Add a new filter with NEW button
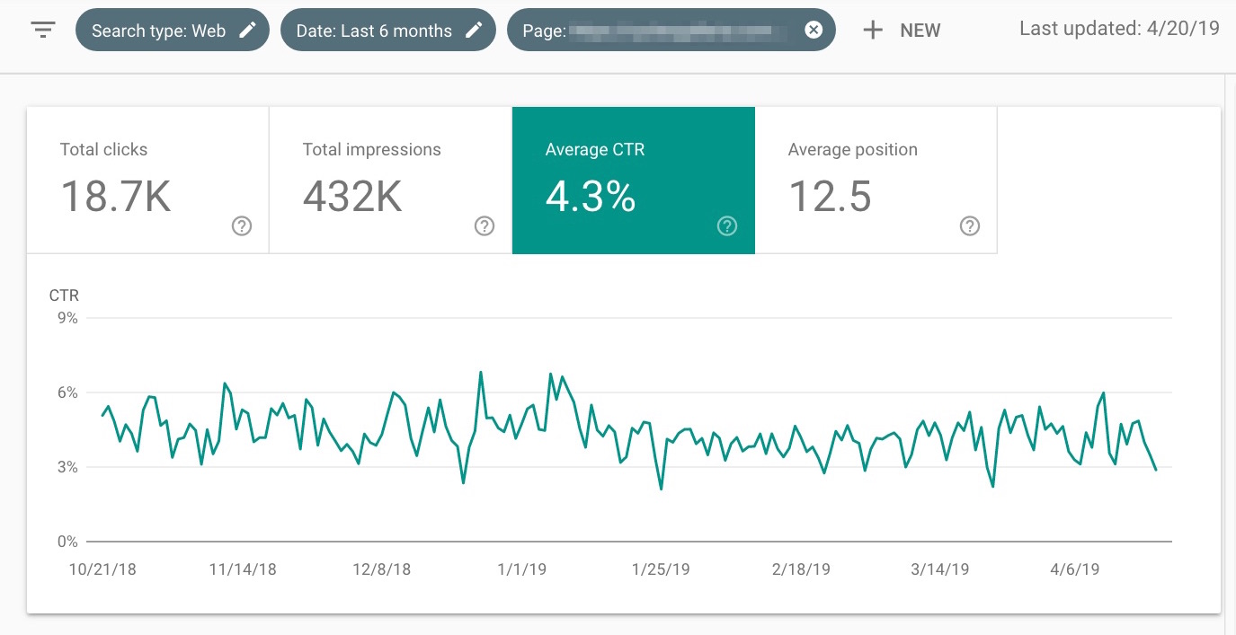Image resolution: width=1236 pixels, height=635 pixels. tap(902, 31)
